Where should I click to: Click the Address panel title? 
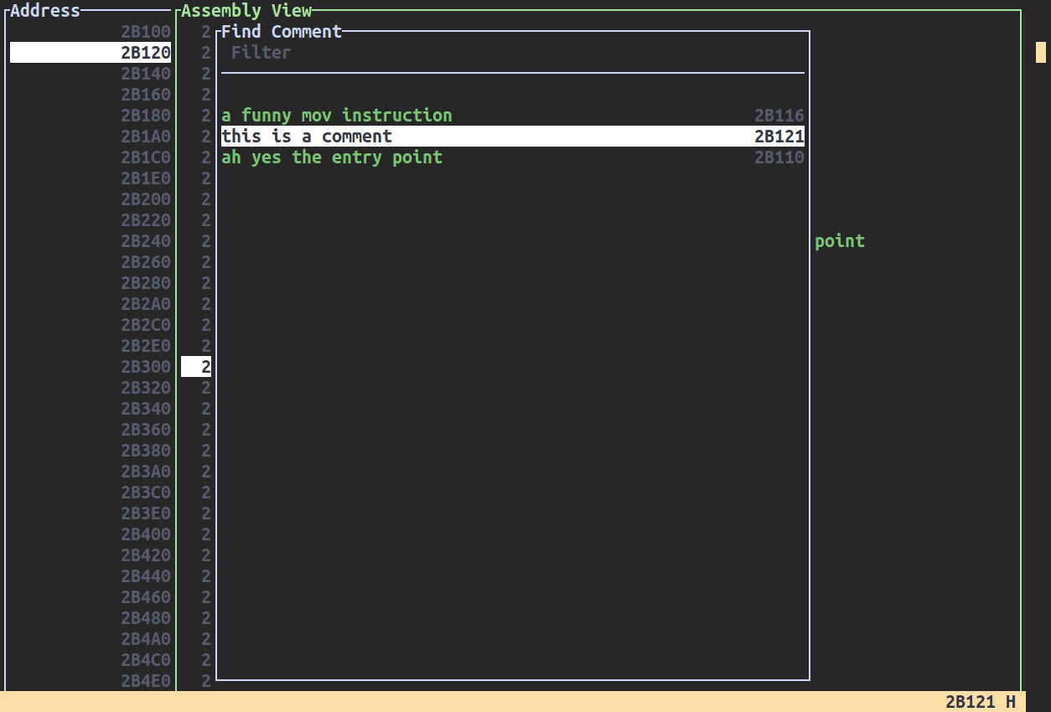[x=45, y=11]
